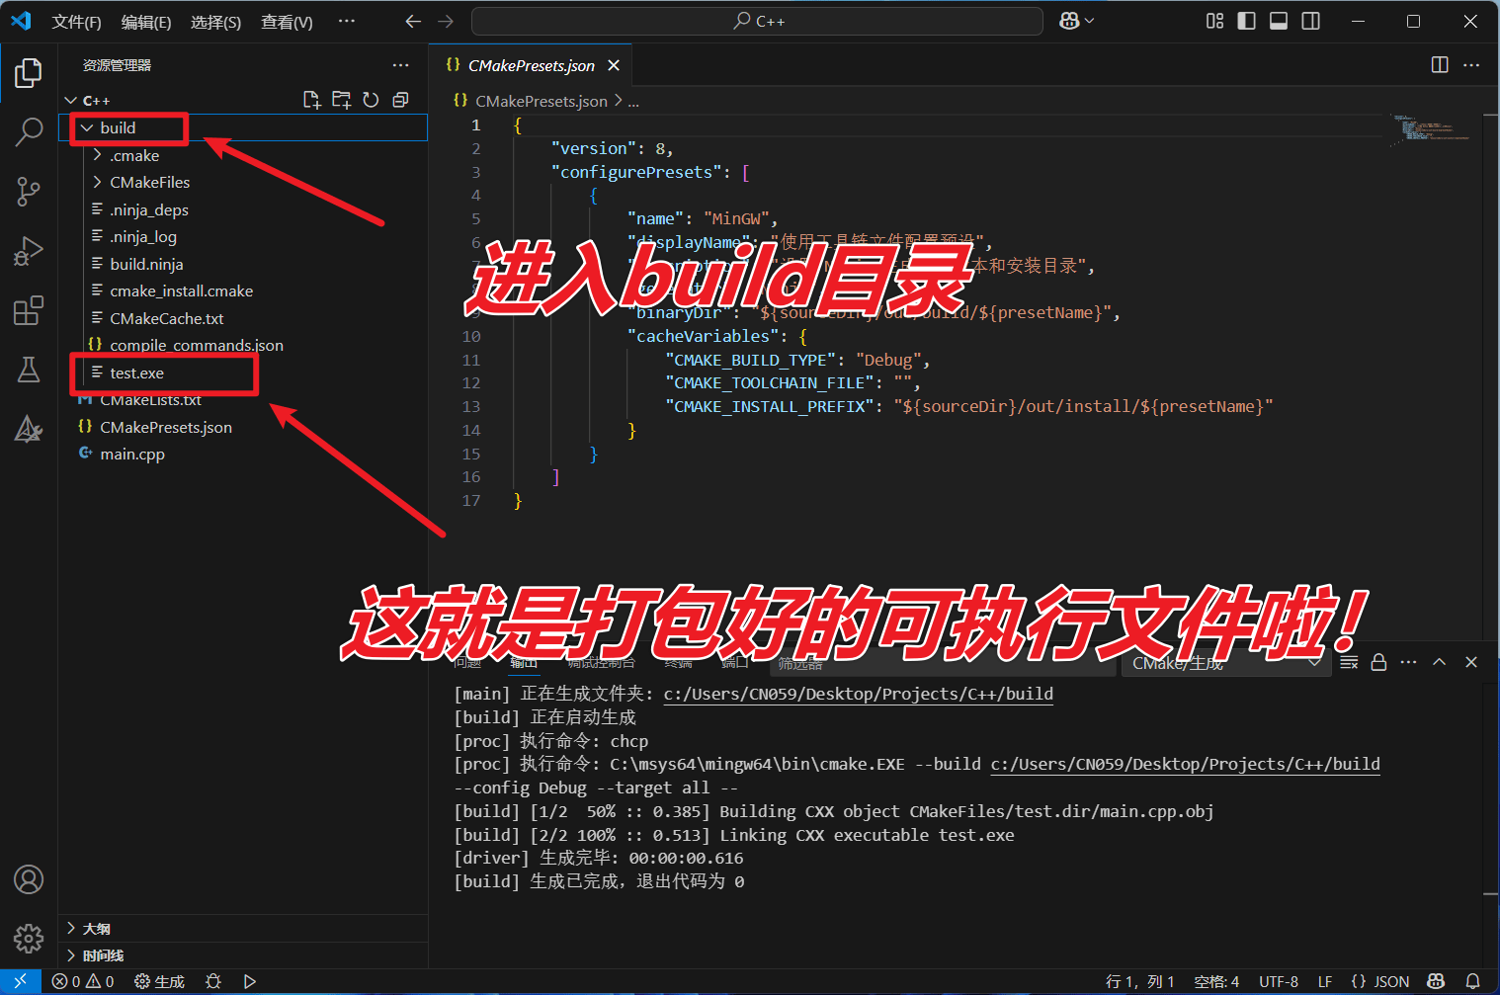The width and height of the screenshot is (1500, 995).
Task: Open the 文件(F) menu
Action: [76, 22]
